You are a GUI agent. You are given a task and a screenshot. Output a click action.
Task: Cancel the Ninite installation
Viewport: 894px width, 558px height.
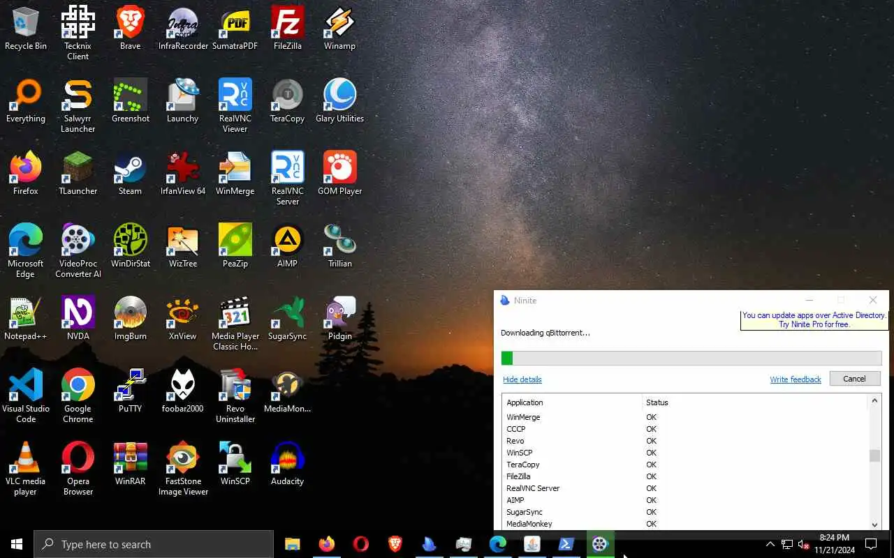pyautogui.click(x=855, y=379)
